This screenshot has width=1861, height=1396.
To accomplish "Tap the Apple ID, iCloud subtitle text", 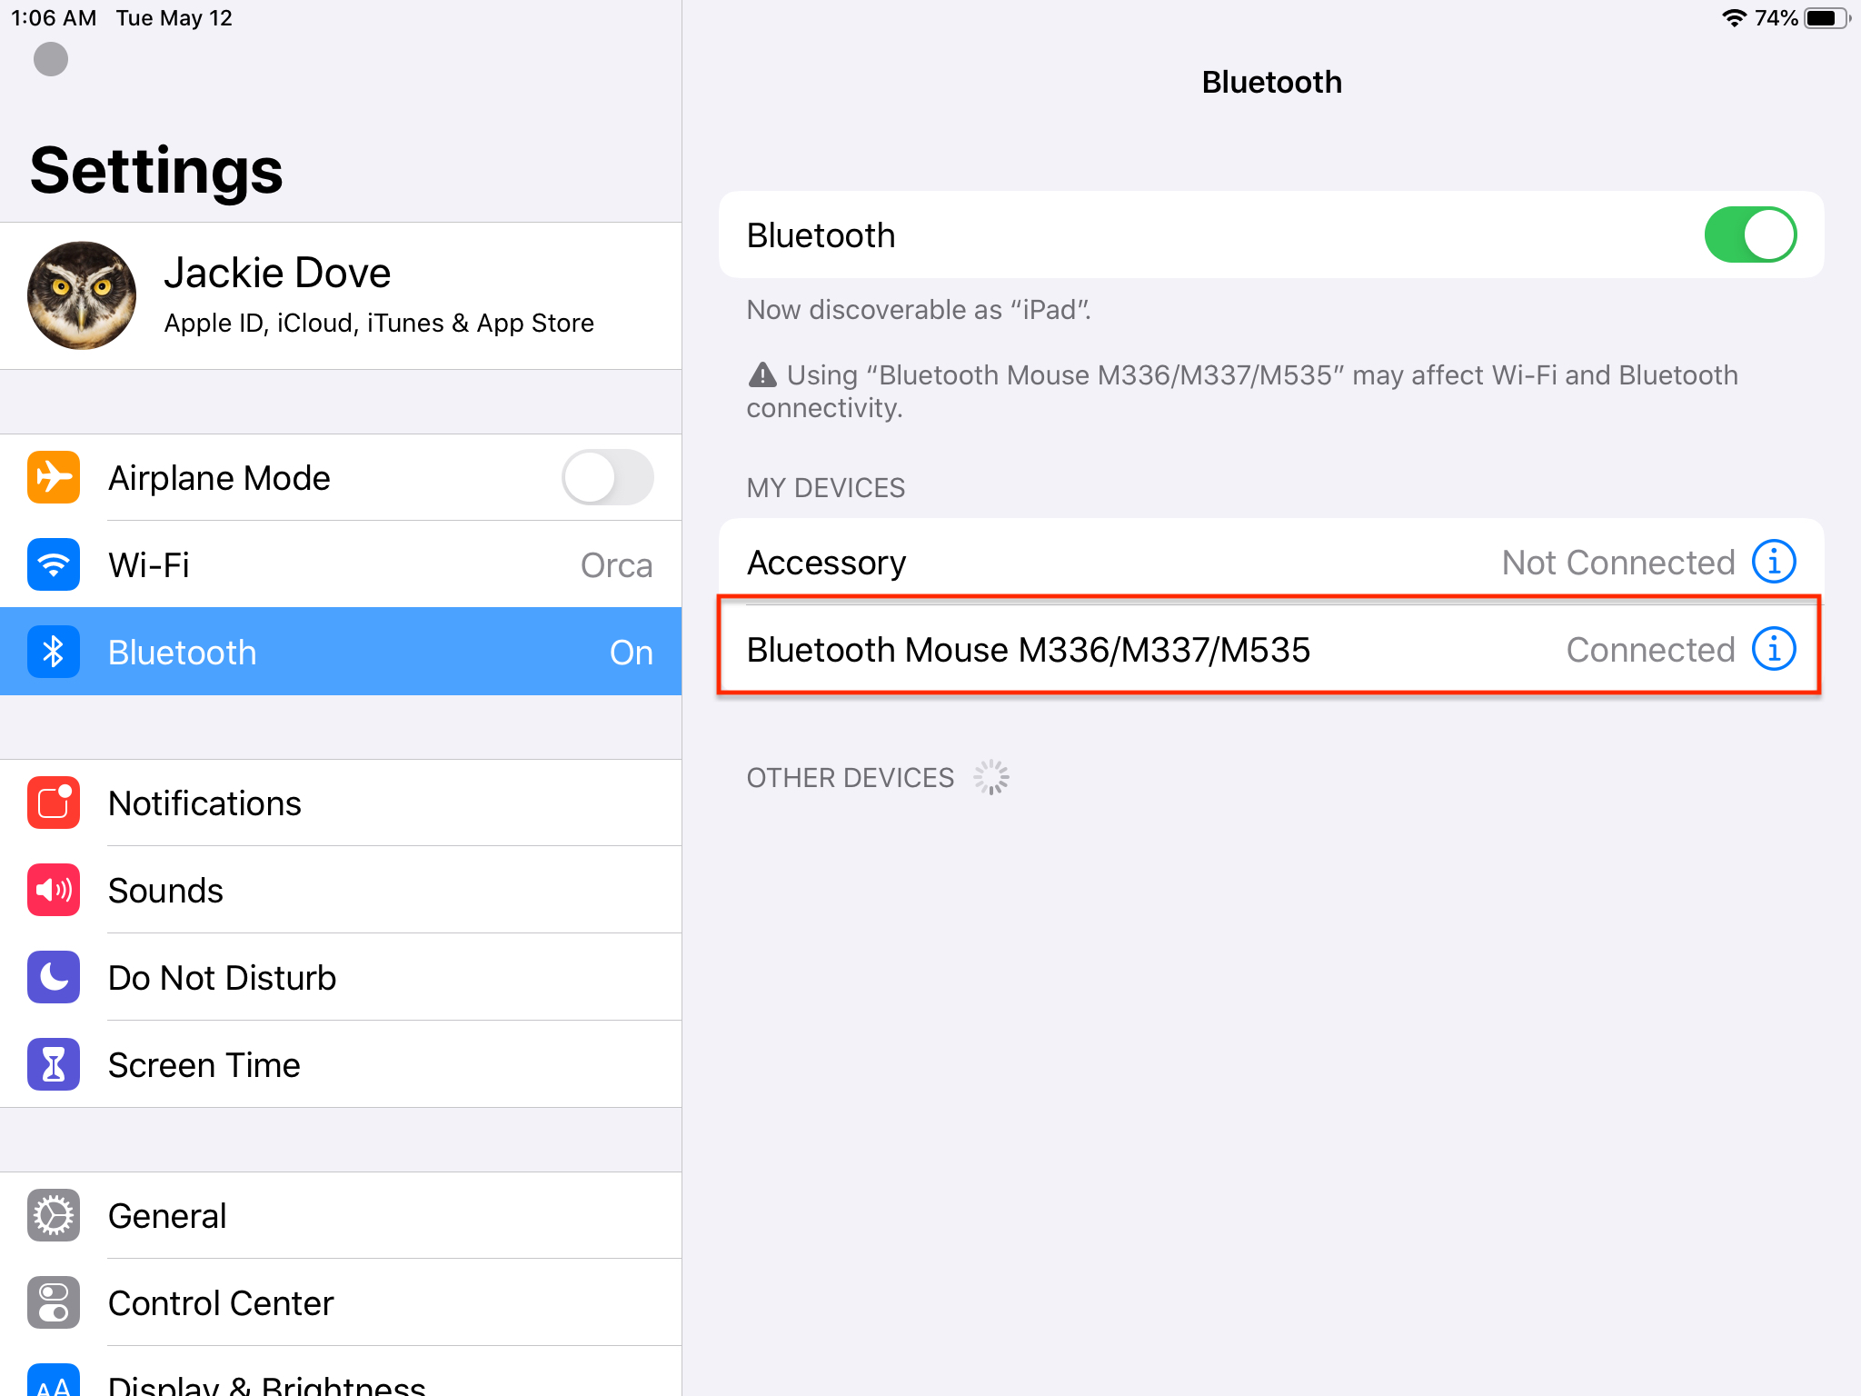I will [x=379, y=323].
